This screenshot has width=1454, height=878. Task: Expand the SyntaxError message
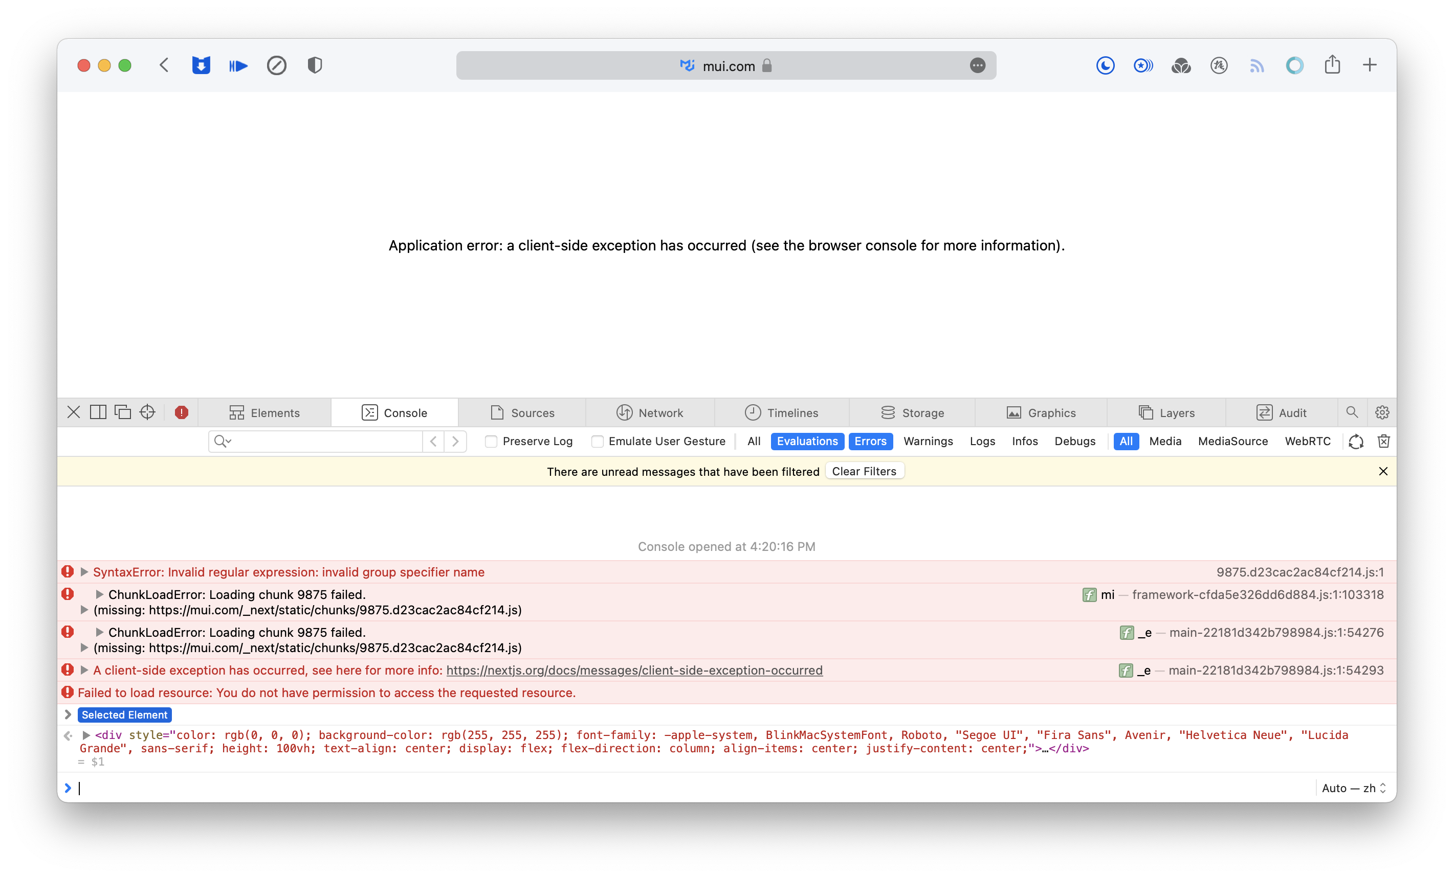coord(84,572)
